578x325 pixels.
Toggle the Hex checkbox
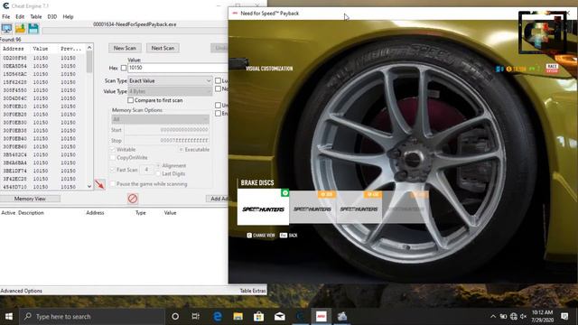coord(124,68)
